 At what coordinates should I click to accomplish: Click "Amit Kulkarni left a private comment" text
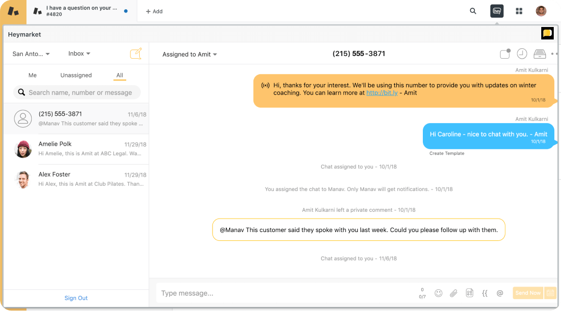coord(358,210)
